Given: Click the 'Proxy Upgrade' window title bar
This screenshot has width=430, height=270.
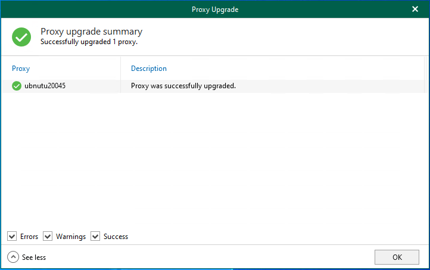Looking at the screenshot, I should coord(215,9).
